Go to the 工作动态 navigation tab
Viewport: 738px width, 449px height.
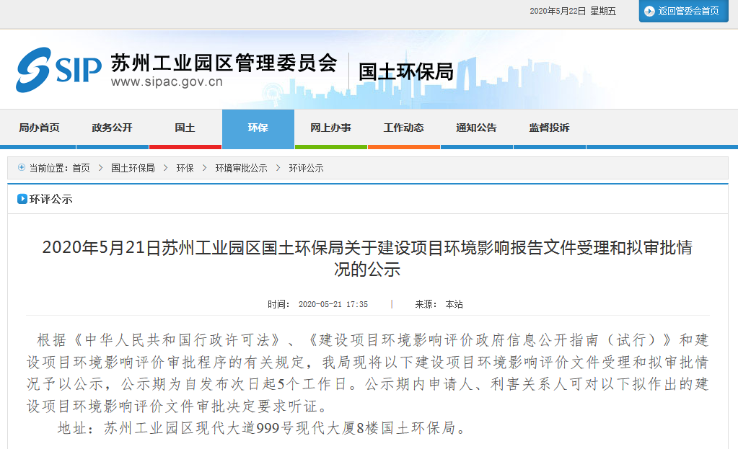pyautogui.click(x=403, y=128)
